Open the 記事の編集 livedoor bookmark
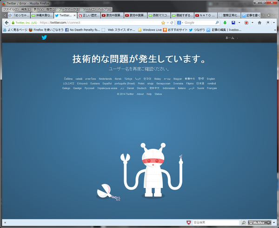The image size is (279, 228). point(224,30)
